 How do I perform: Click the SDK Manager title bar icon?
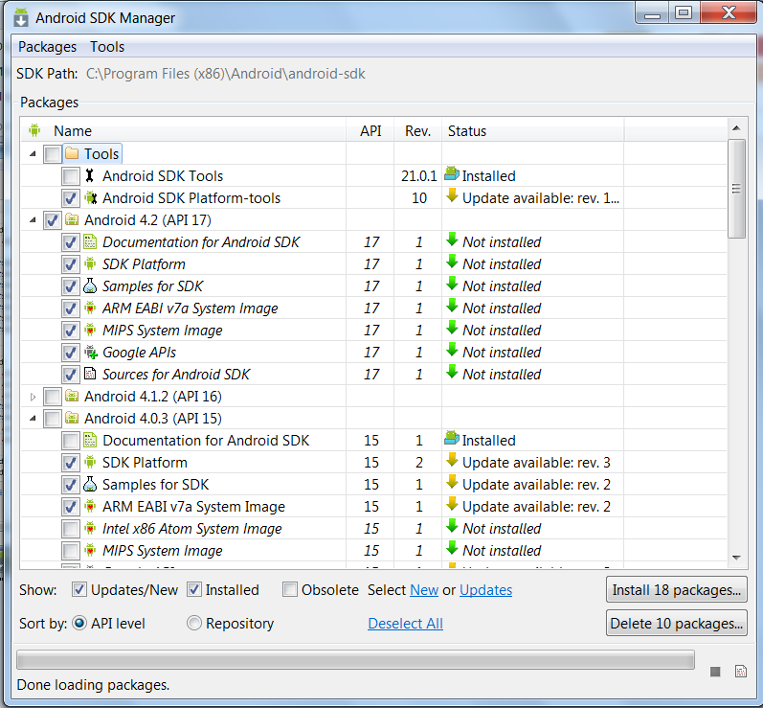coord(20,17)
